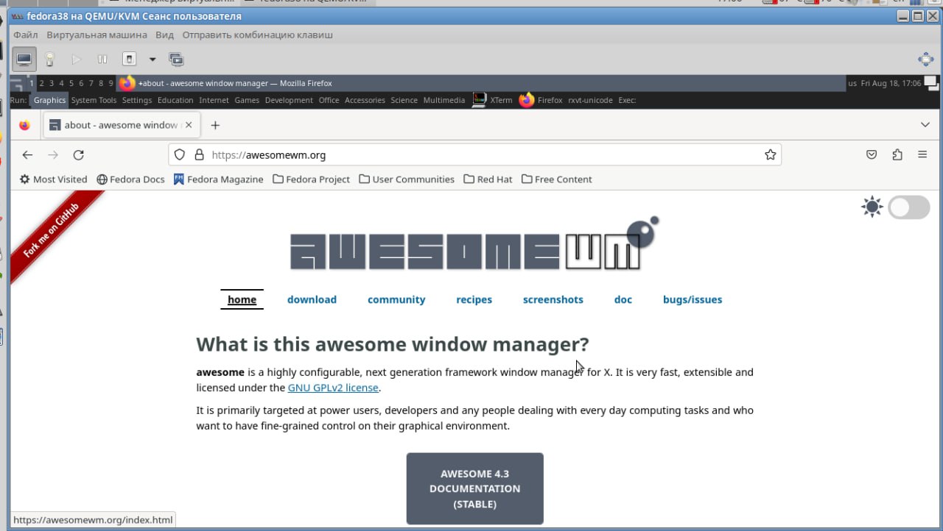The height and width of the screenshot is (531, 943).
Task: Switch to awesome tag 5
Action: 71,83
